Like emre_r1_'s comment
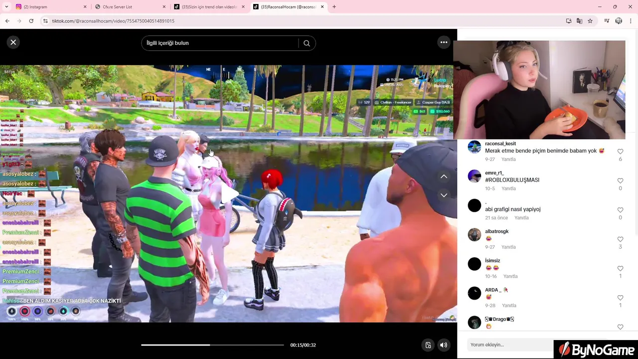This screenshot has height=359, width=638. (620, 180)
